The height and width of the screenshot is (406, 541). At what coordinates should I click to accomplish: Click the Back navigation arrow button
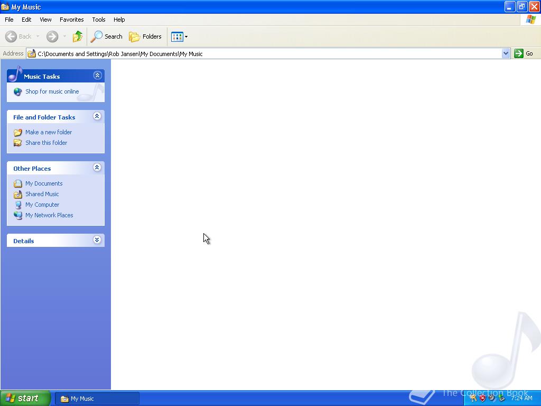11,36
